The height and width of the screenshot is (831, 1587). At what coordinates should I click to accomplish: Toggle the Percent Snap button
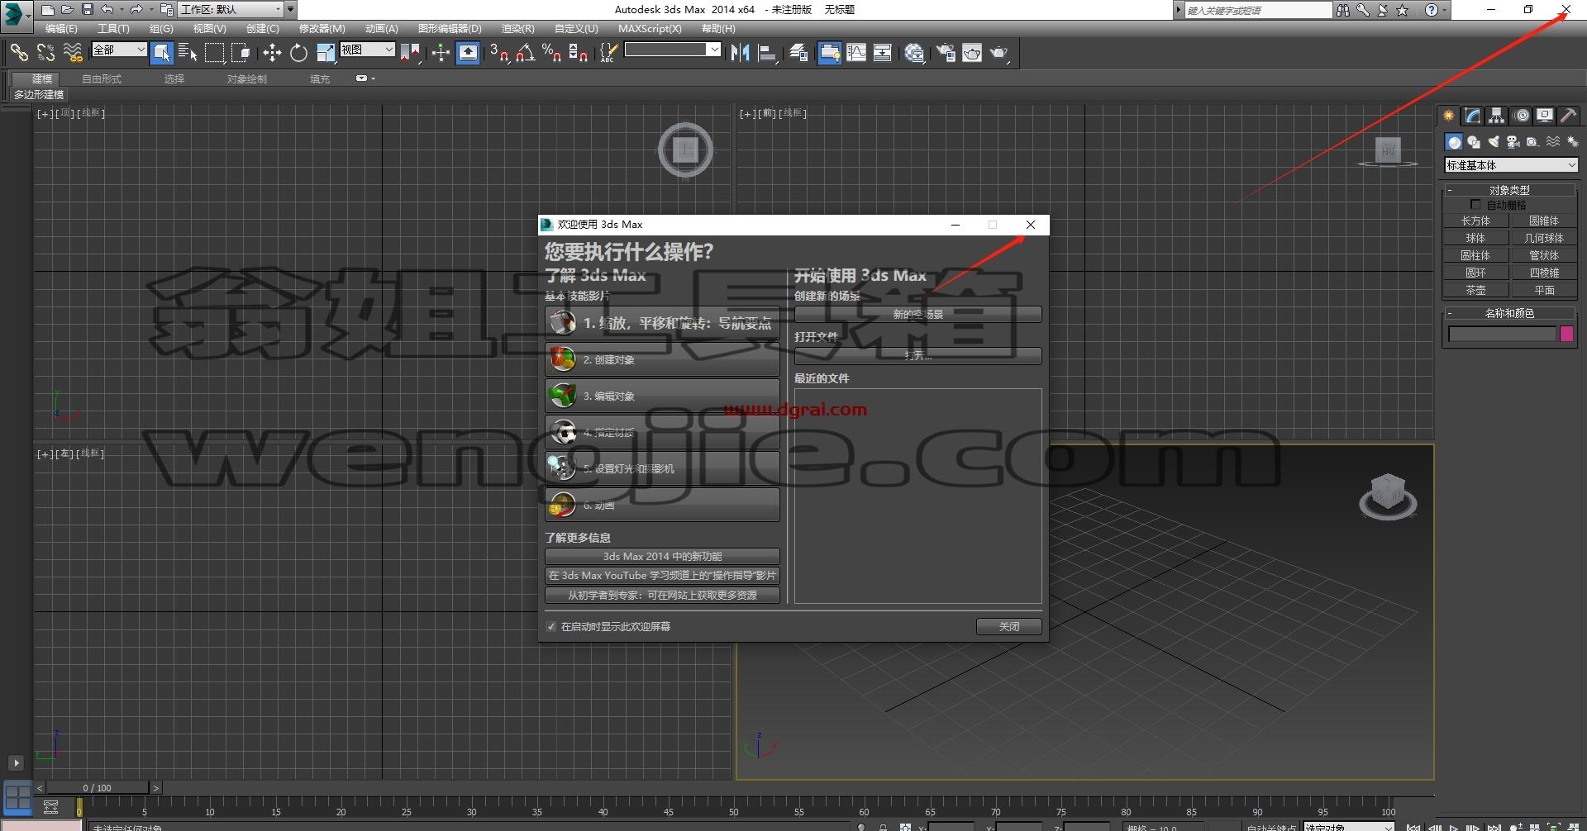pos(552,53)
